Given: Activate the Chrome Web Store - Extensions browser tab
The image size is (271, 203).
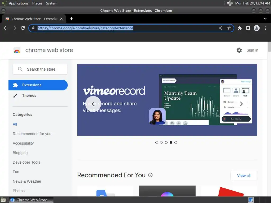Looking at the screenshot, I should (x=34, y=19).
